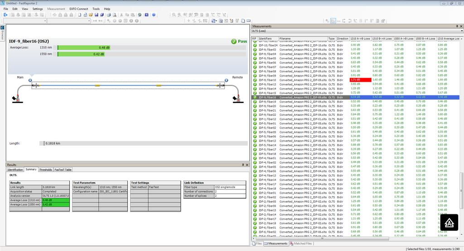Open the Edit menu
The width and height of the screenshot is (464, 251).
(15, 9)
